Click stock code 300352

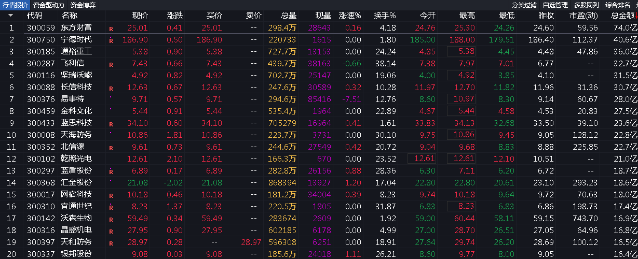(x=40, y=147)
